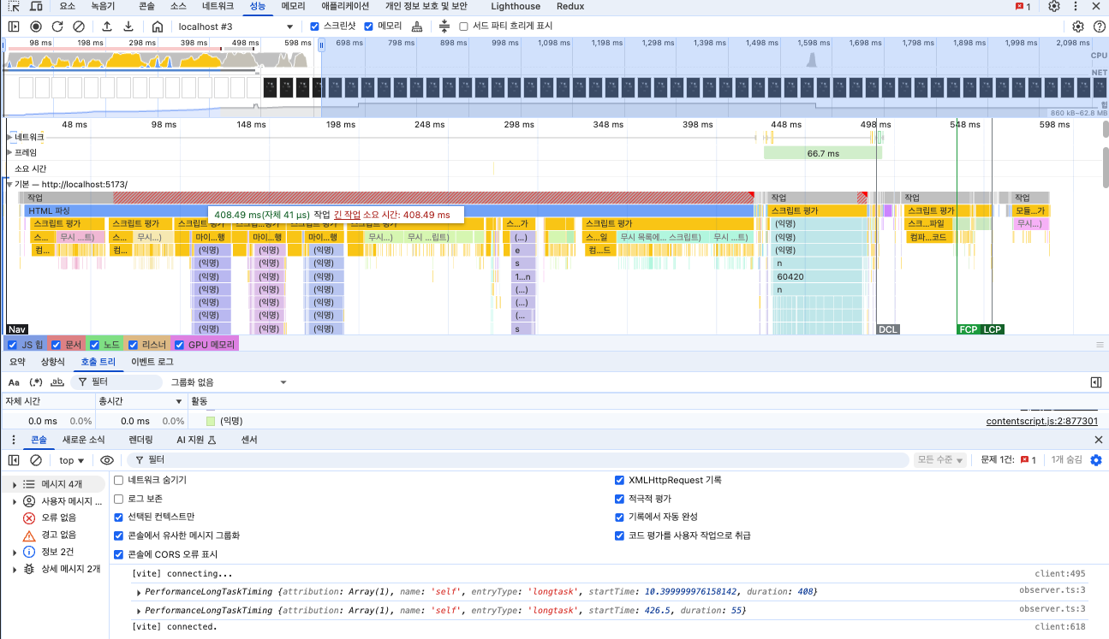Enable the 로그 보존 checkbox

119,499
